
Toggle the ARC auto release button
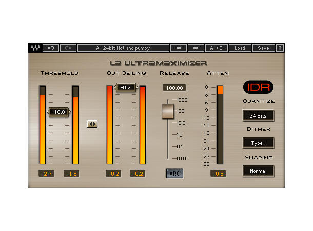pyautogui.click(x=174, y=174)
